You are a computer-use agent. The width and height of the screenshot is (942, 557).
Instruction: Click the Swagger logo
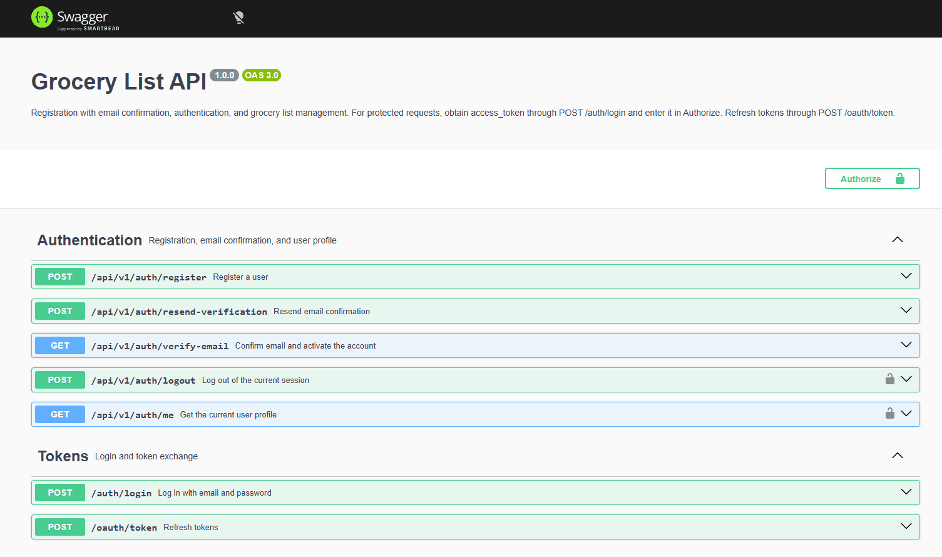75,18
